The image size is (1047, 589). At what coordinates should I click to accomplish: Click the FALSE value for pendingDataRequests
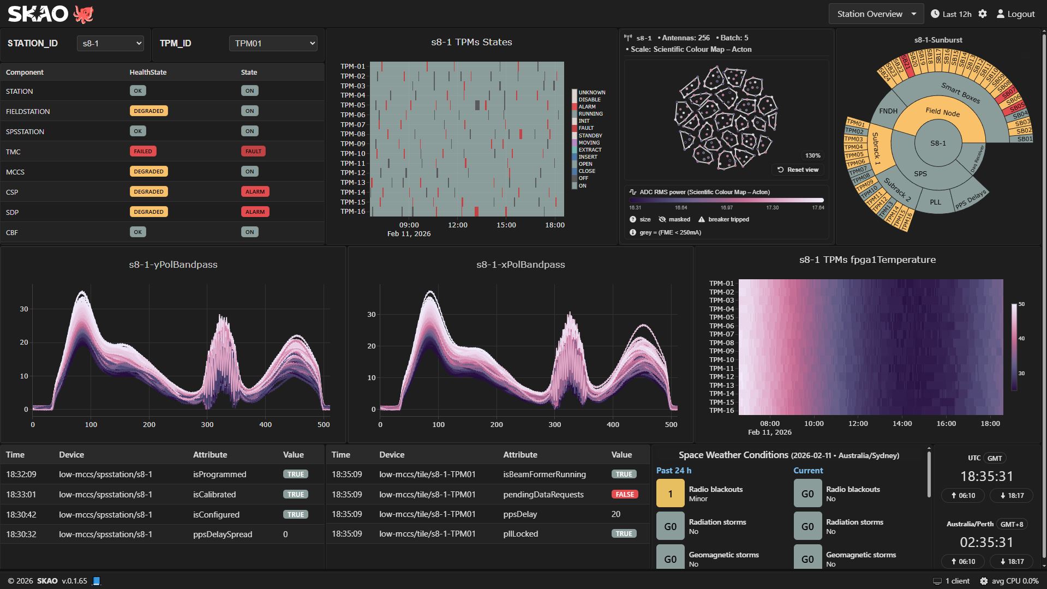[625, 494]
